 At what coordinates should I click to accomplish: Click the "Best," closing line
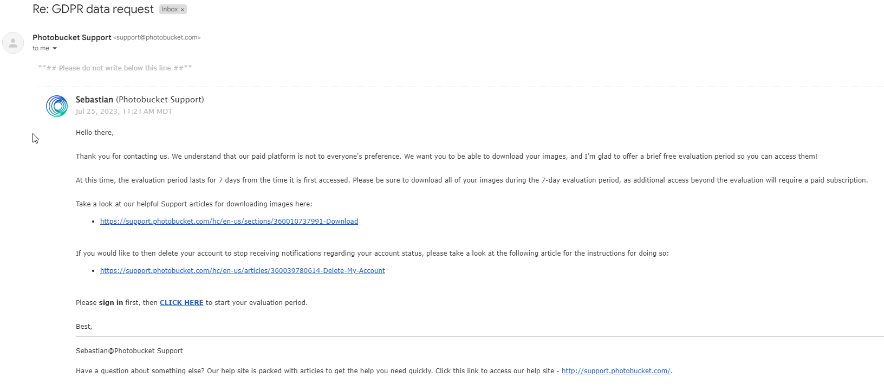[84, 327]
